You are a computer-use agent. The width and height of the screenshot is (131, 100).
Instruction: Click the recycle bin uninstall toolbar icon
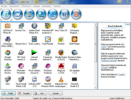pyautogui.click(x=6, y=14)
